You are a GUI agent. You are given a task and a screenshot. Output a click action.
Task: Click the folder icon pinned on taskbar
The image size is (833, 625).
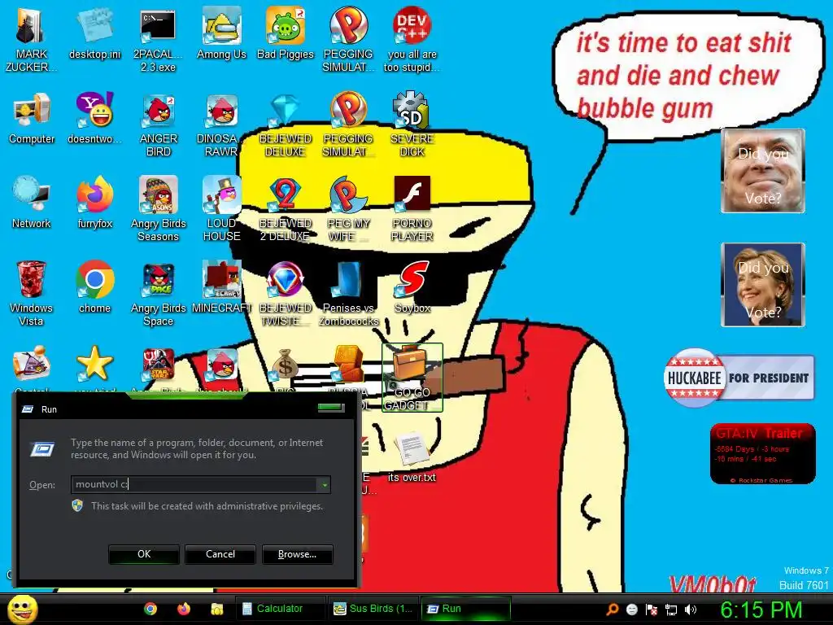216,609
